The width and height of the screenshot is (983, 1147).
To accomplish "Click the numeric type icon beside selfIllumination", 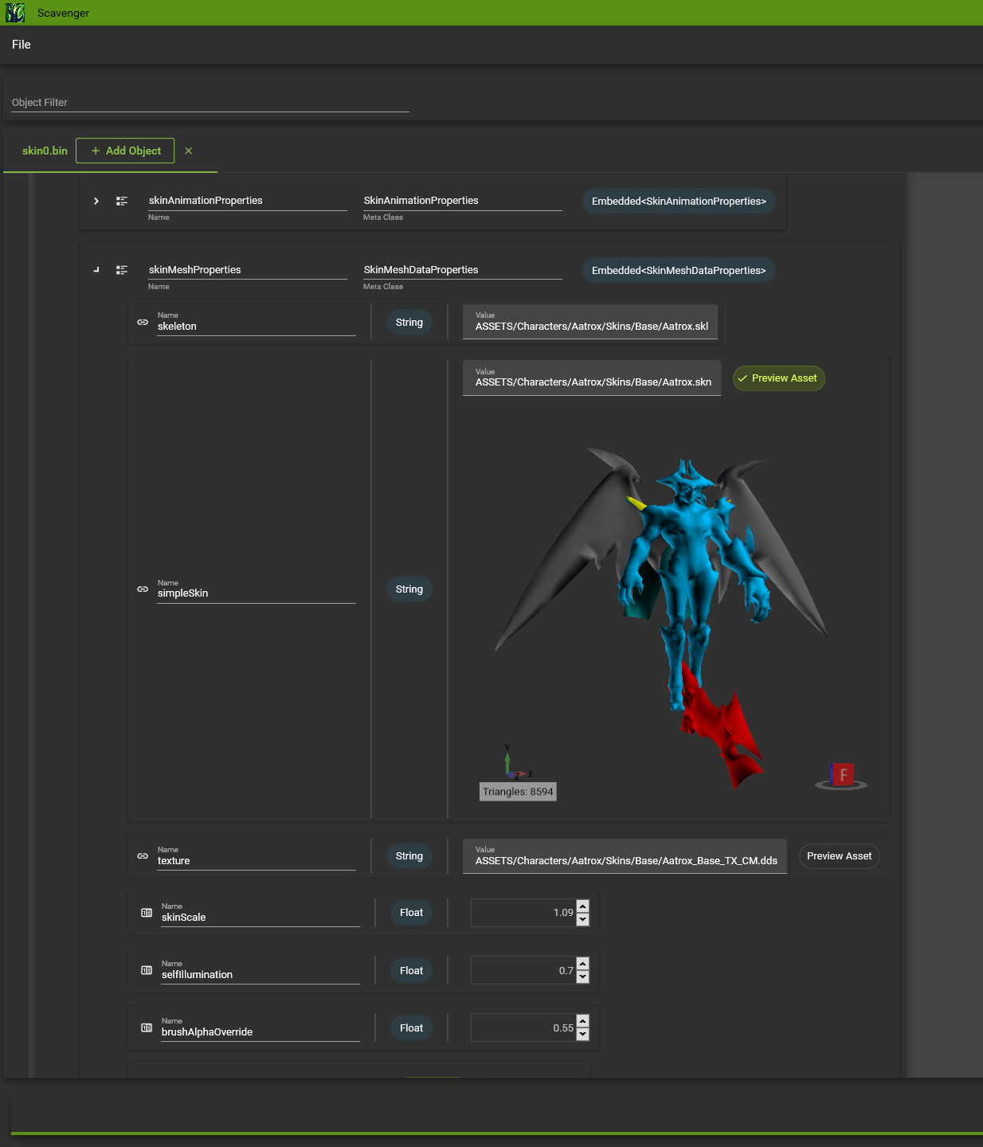I will 146,970.
